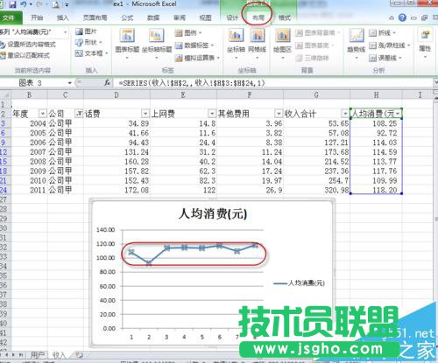The height and width of the screenshot is (363, 438).
Task: Switch to the Page Layout (页面布局) tab
Action: (95, 17)
